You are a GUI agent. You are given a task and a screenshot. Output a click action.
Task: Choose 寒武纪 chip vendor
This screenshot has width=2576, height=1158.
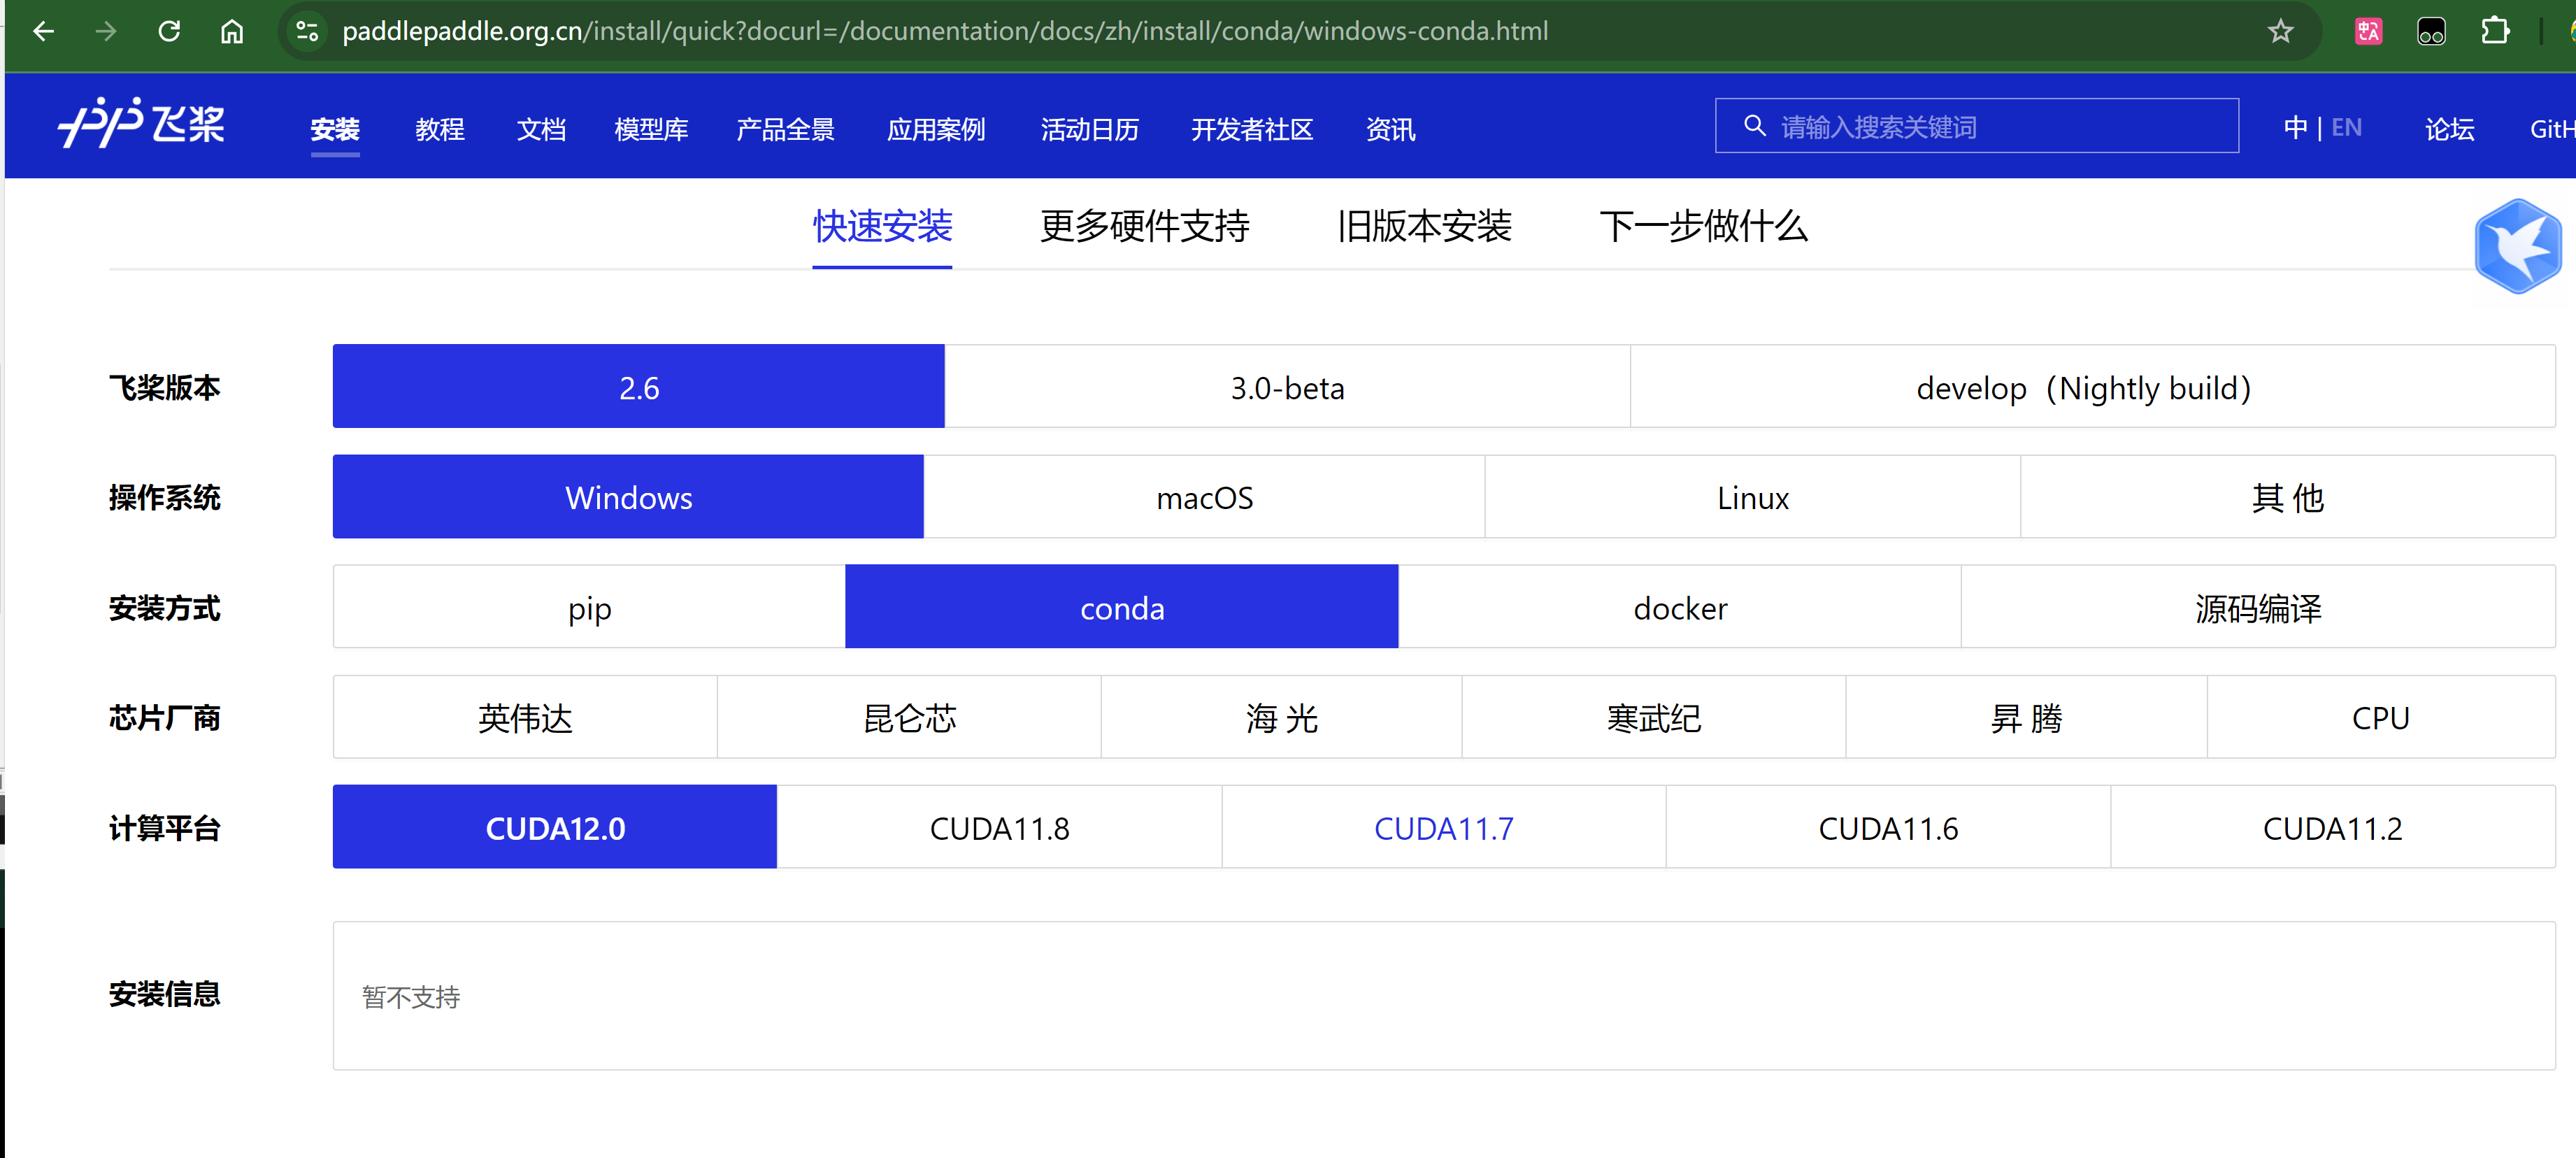(x=1653, y=717)
